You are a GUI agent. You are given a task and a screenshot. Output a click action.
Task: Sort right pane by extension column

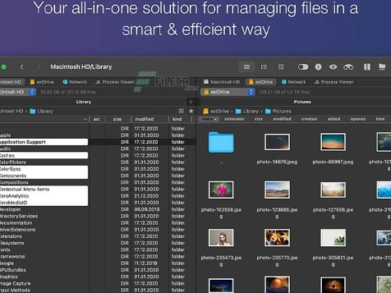(235, 119)
